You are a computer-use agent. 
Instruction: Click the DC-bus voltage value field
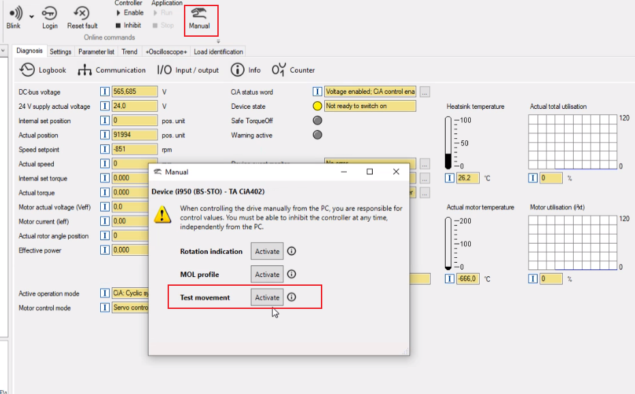click(134, 92)
